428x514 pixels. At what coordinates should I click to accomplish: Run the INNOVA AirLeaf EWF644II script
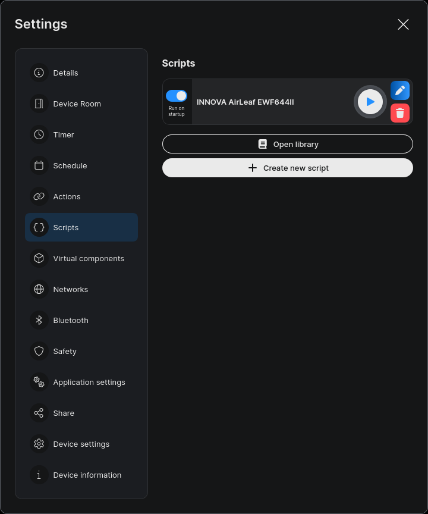[x=370, y=102]
